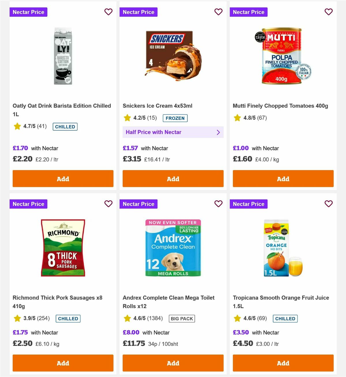Open the Andrex Complete Clean product thumbnail

click(x=173, y=247)
